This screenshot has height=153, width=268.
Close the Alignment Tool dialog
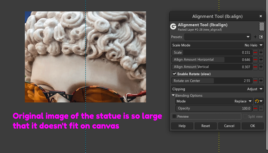pyautogui.click(x=261, y=16)
